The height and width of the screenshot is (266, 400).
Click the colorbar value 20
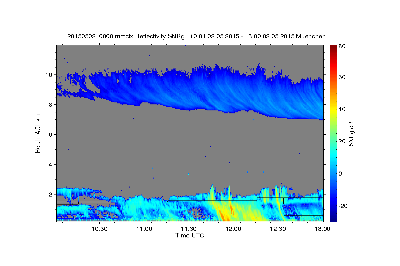pyautogui.click(x=342, y=142)
